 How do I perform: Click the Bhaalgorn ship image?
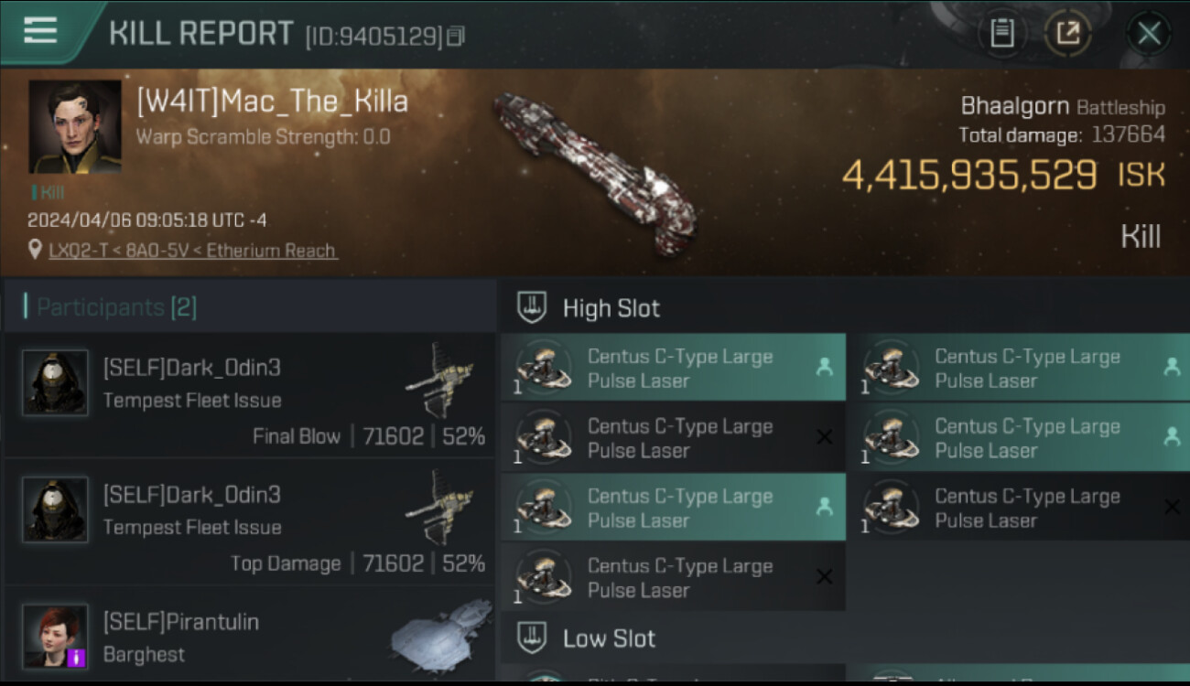coord(595,172)
